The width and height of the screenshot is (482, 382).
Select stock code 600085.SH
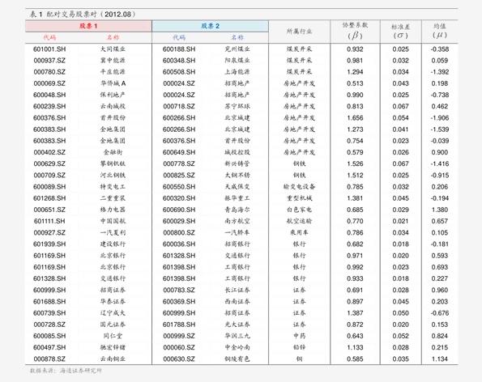click(x=49, y=336)
